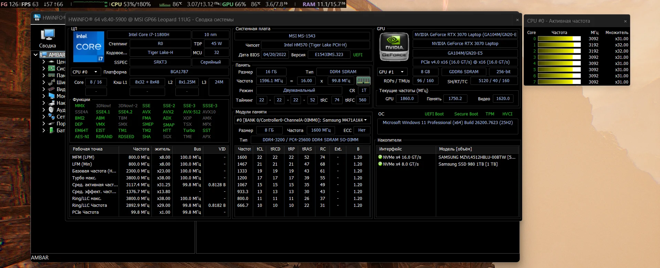The image size is (660, 268).
Task: Click the Сводка computer icon in toolbar
Action: [x=47, y=35]
